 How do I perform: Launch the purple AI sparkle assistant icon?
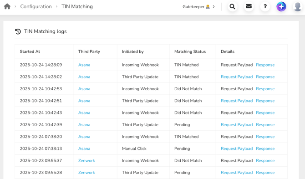(281, 6)
